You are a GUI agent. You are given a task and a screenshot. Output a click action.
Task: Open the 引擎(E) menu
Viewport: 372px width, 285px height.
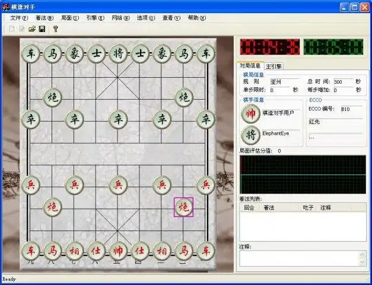pyautogui.click(x=95, y=18)
